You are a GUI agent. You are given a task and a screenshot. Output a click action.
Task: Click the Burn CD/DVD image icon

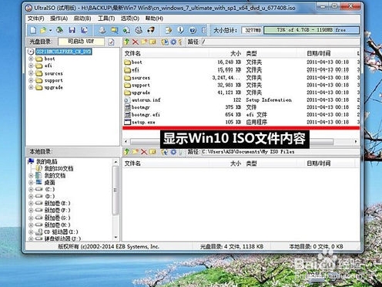pyautogui.click(x=151, y=30)
